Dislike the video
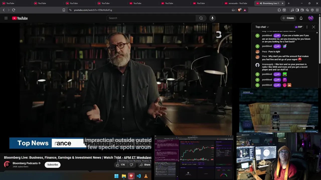This screenshot has width=321, height=180. (131, 165)
